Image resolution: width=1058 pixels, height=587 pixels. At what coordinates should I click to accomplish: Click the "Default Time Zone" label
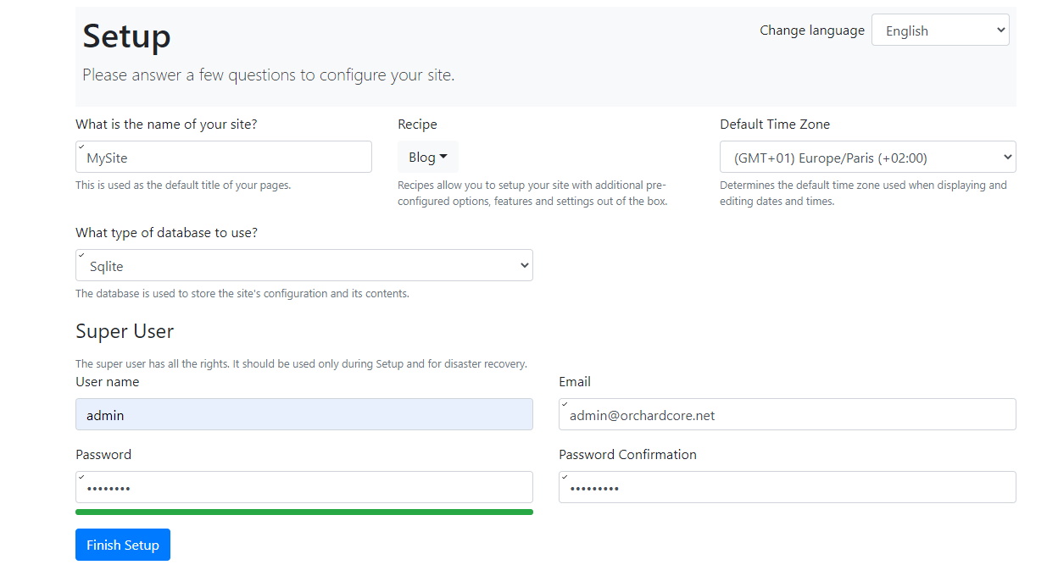click(775, 124)
